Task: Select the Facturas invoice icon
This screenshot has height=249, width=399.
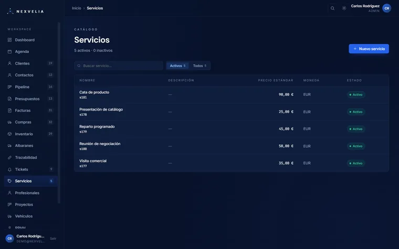Action: tap(9, 111)
